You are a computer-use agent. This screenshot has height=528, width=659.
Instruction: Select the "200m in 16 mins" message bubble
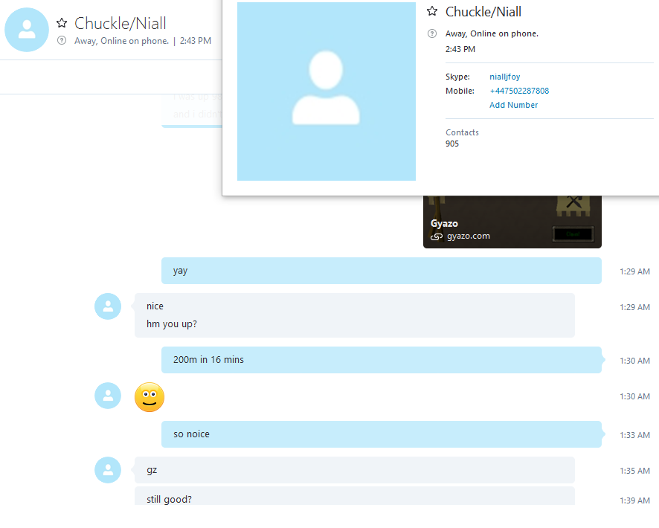coord(382,360)
